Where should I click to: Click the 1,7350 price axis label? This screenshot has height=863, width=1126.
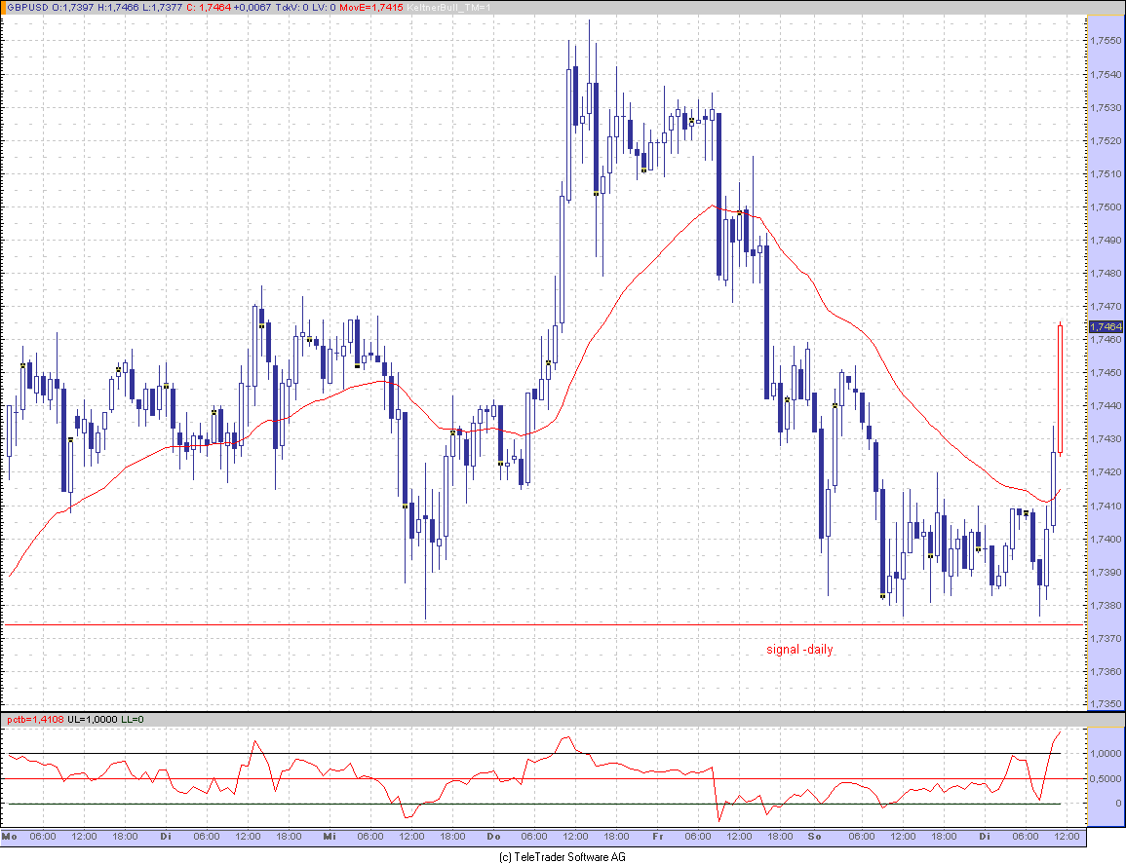pyautogui.click(x=1106, y=704)
